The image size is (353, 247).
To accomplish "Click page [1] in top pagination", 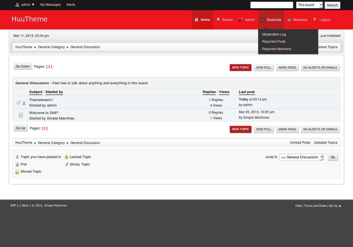I will (49, 66).
